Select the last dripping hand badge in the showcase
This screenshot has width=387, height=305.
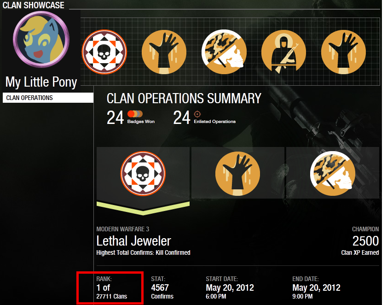coord(343,52)
